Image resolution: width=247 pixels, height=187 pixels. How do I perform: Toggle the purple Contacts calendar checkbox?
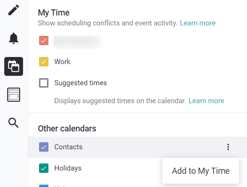tap(44, 147)
